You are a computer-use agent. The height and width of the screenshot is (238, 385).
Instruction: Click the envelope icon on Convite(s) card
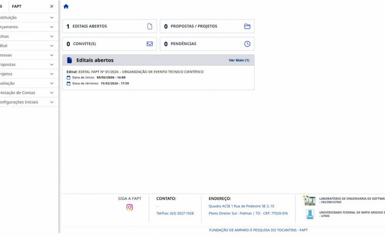tap(150, 44)
